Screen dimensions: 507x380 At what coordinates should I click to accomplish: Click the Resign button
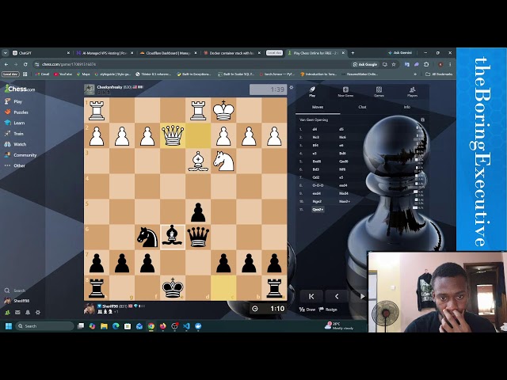coord(328,310)
